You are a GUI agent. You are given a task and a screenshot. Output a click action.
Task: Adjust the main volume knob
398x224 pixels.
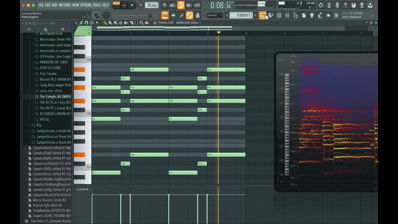[96, 15]
